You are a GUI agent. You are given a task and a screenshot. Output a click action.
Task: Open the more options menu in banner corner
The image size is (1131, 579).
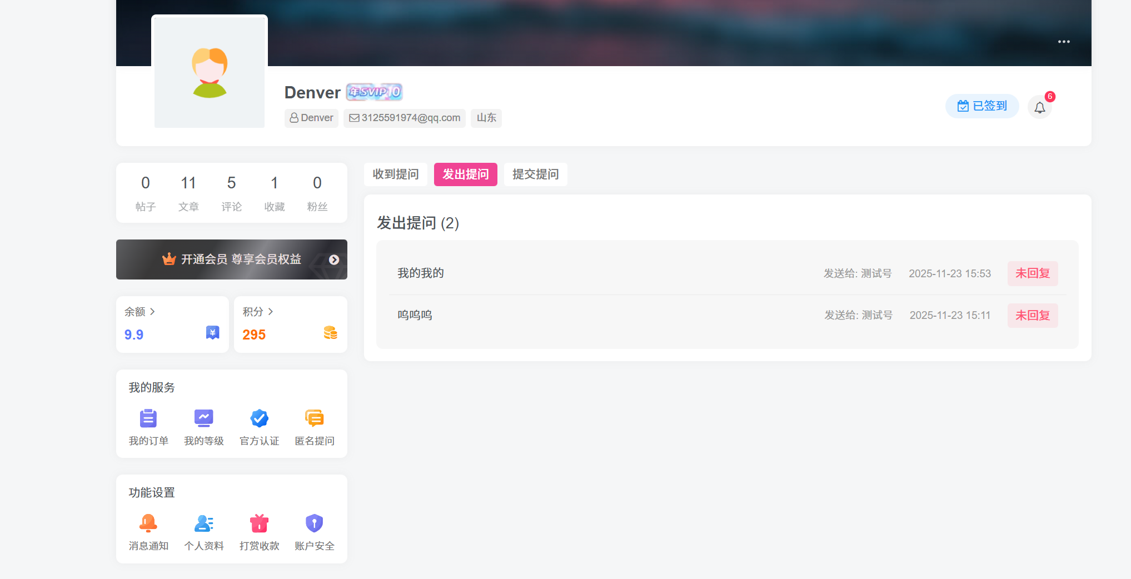click(x=1064, y=41)
